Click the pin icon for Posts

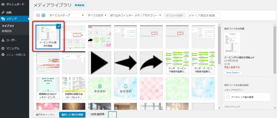[x=3, y=12]
